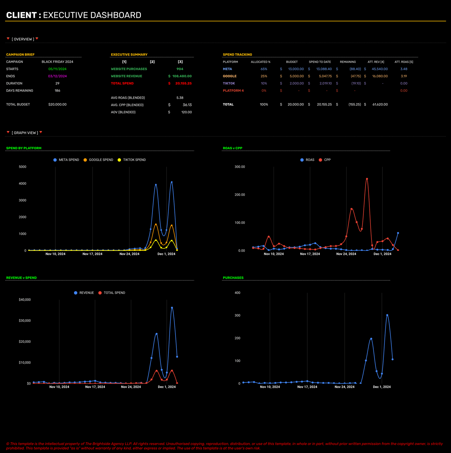Collapse section using triangle left of [GRAPH VIEW]
Screen dimensions: 451x453
coord(8,132)
